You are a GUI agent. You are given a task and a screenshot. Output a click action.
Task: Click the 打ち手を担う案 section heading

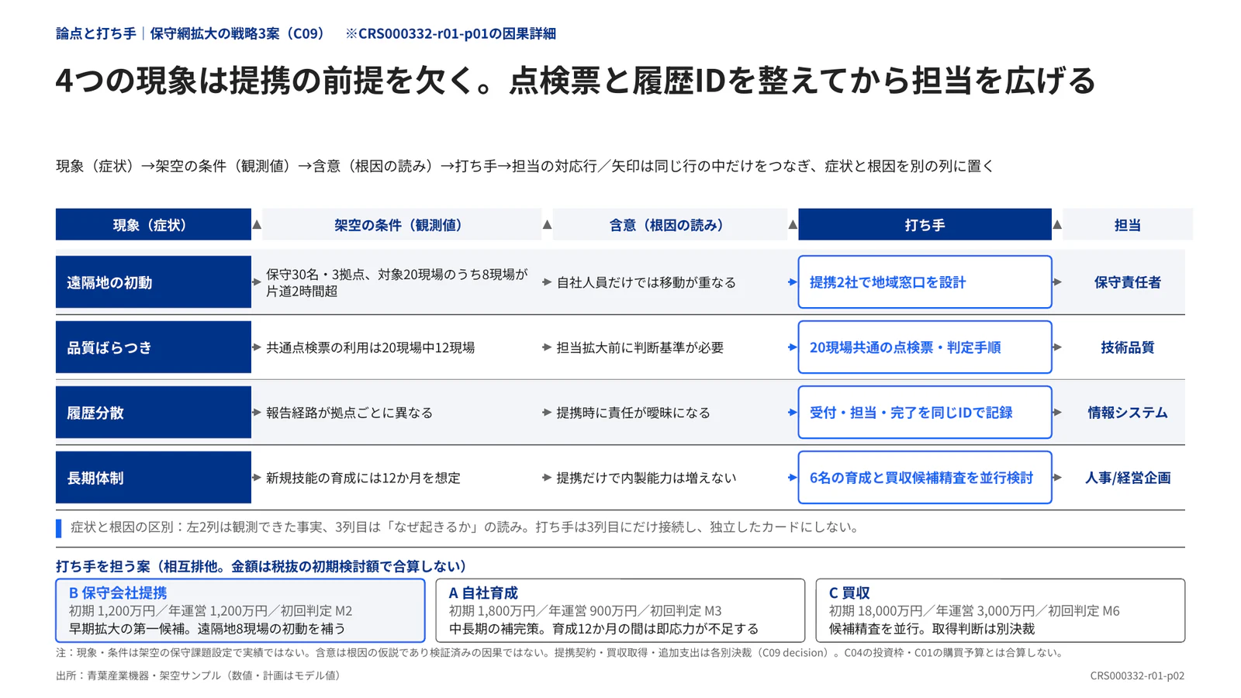(261, 566)
